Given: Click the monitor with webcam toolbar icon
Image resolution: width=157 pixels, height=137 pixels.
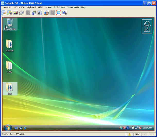Looking at the screenshot, I should pyautogui.click(x=65, y=13).
